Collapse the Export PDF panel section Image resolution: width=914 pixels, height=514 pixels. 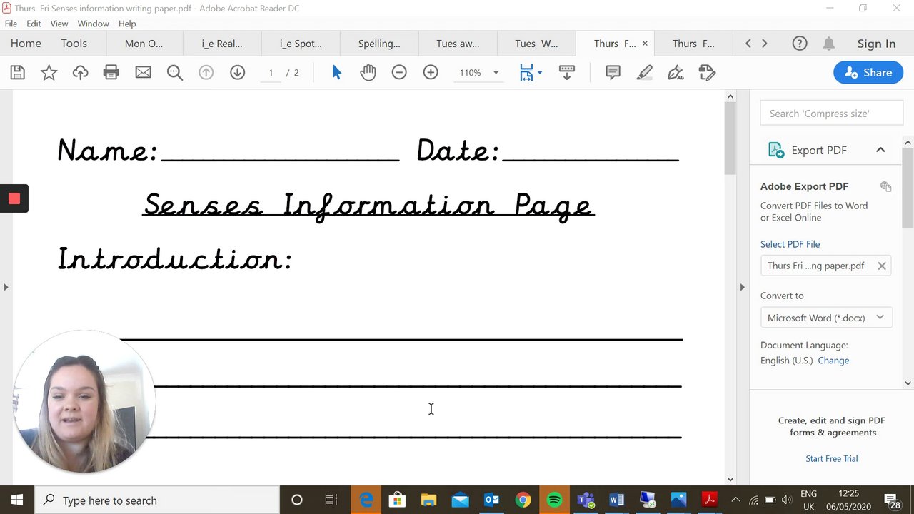click(880, 150)
